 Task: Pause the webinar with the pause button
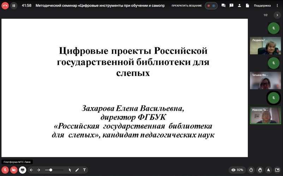[14, 6]
